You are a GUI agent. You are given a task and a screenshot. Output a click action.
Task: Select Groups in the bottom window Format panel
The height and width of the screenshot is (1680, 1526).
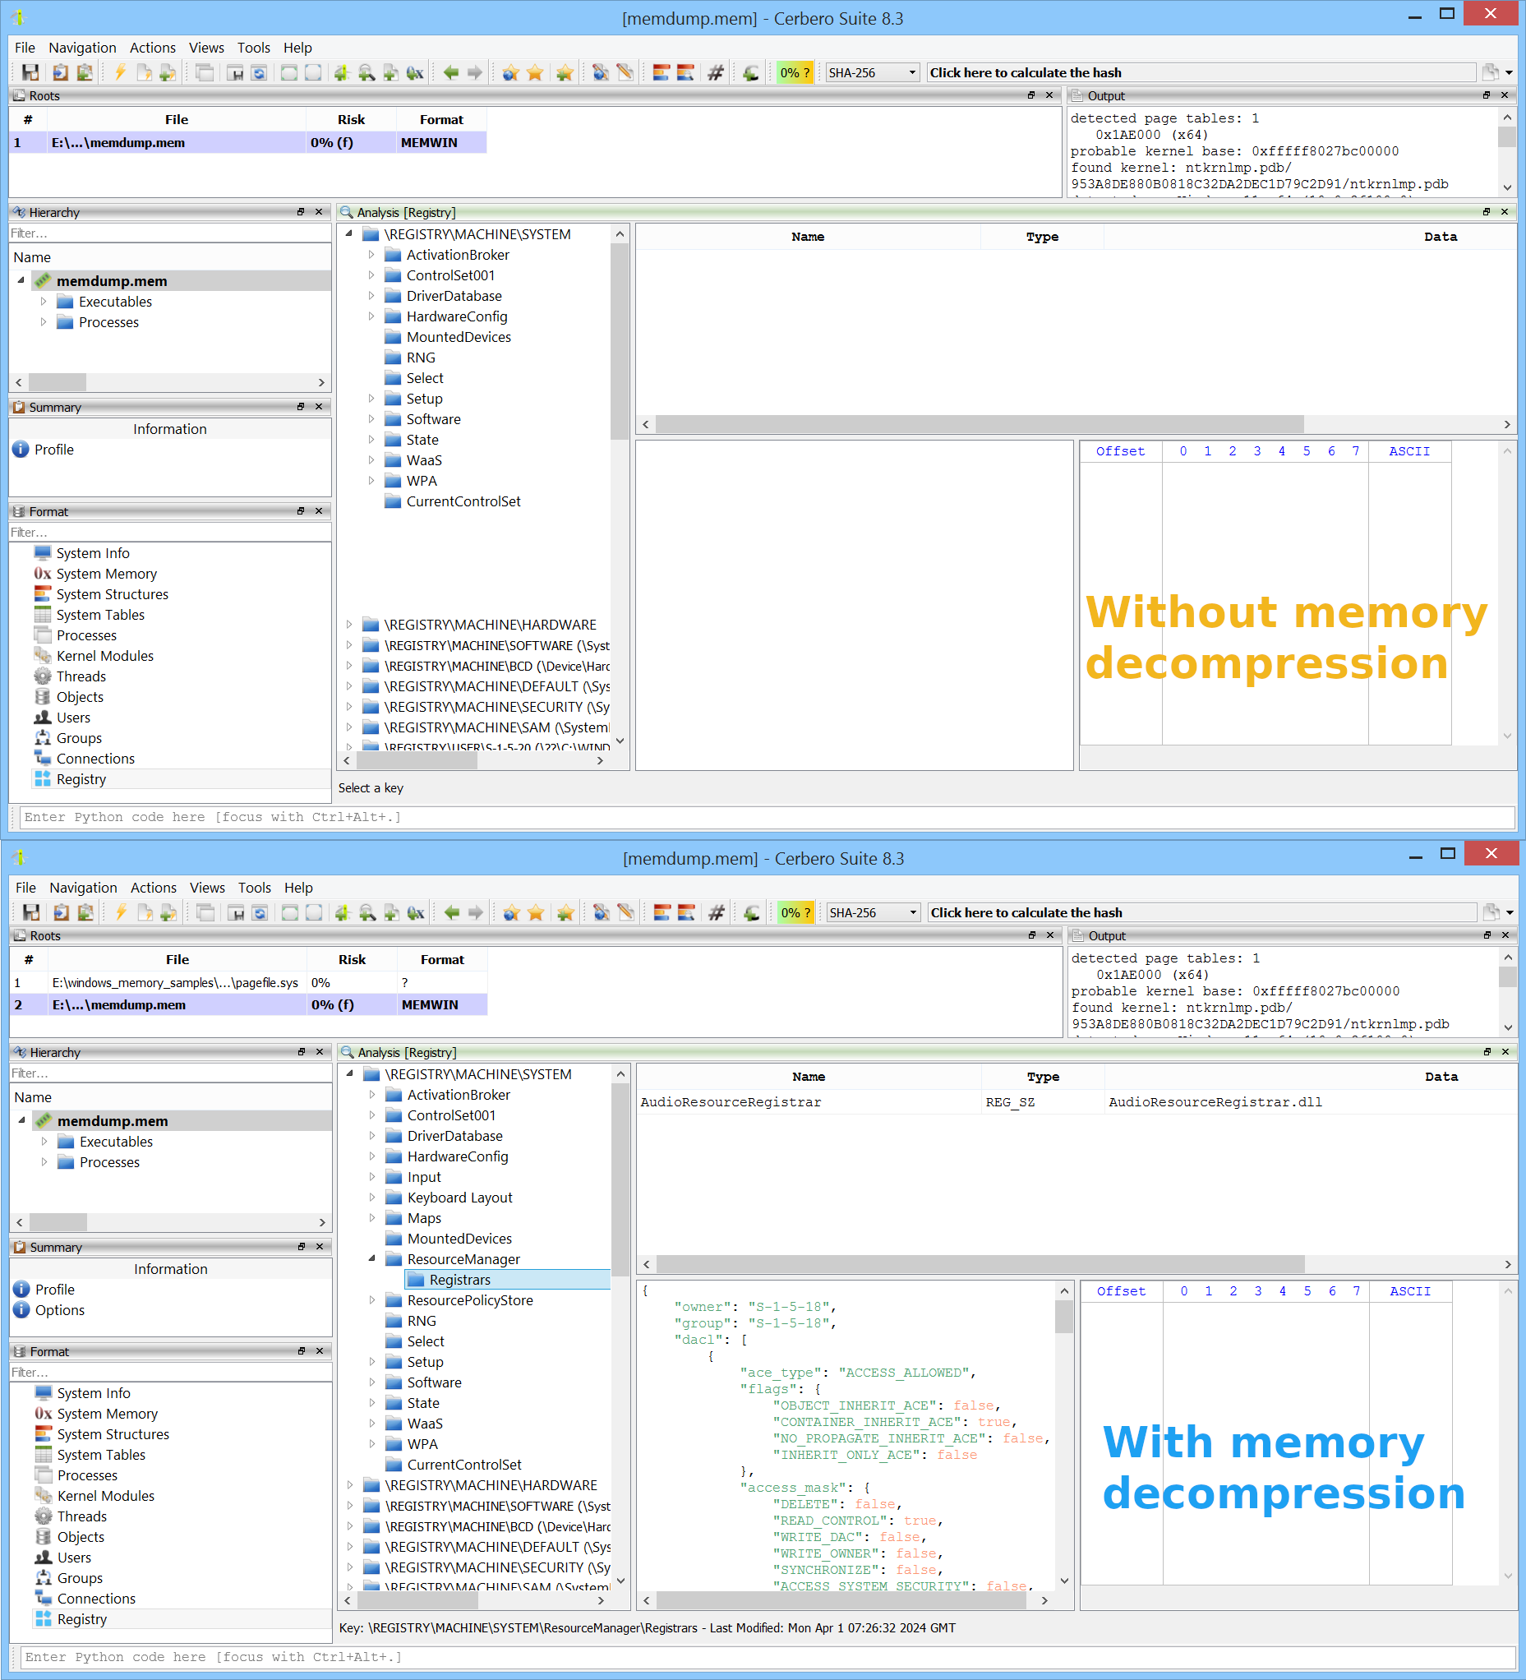click(80, 1578)
